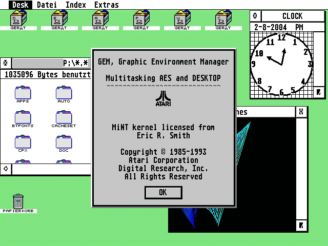Click the 'Copyright © 1985-1993' line

pos(163,152)
